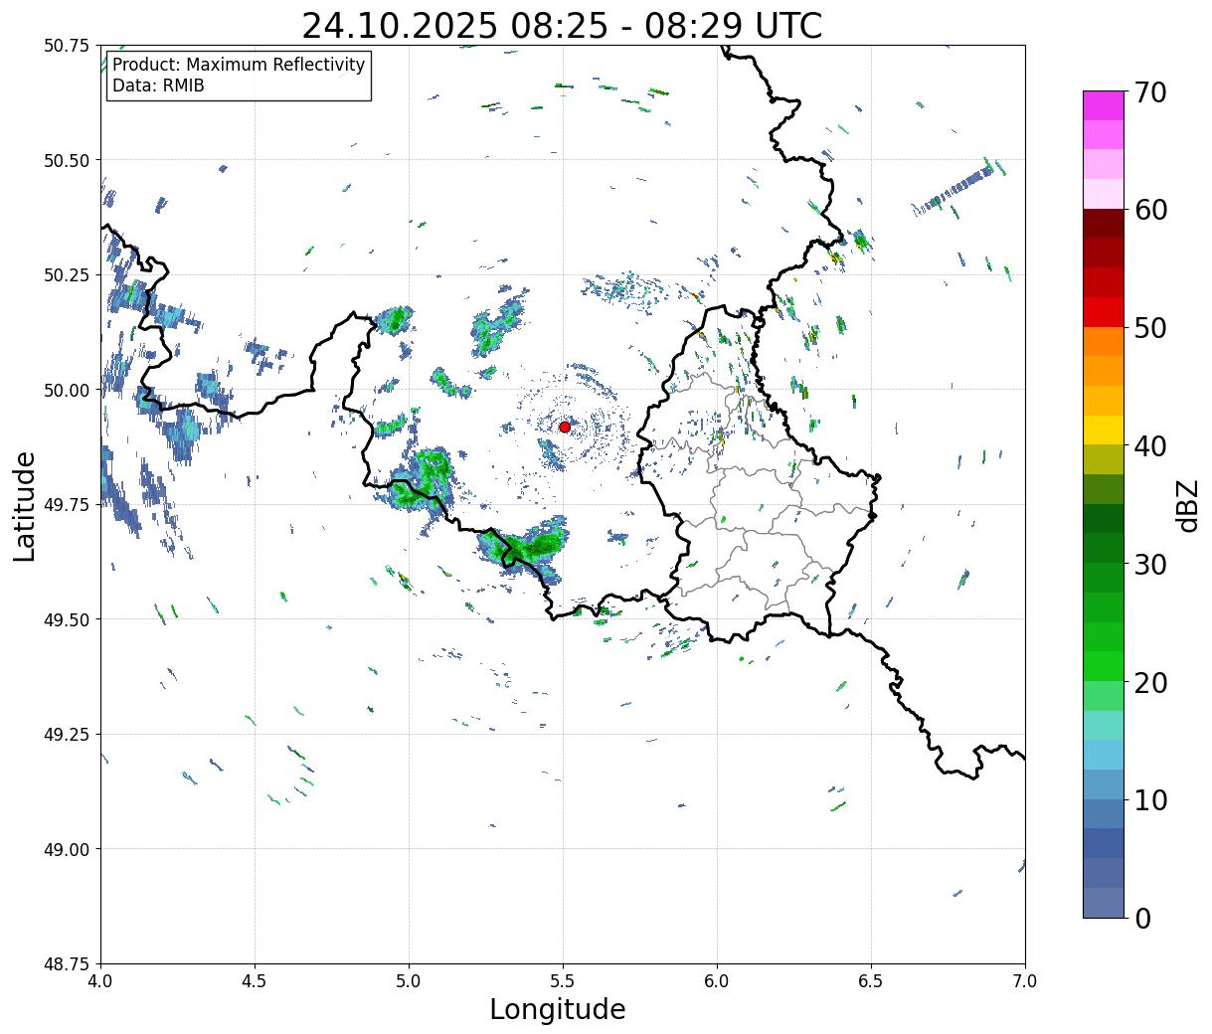Click the colorbar tick label 30
The image size is (1212, 1034).
pos(1150,564)
